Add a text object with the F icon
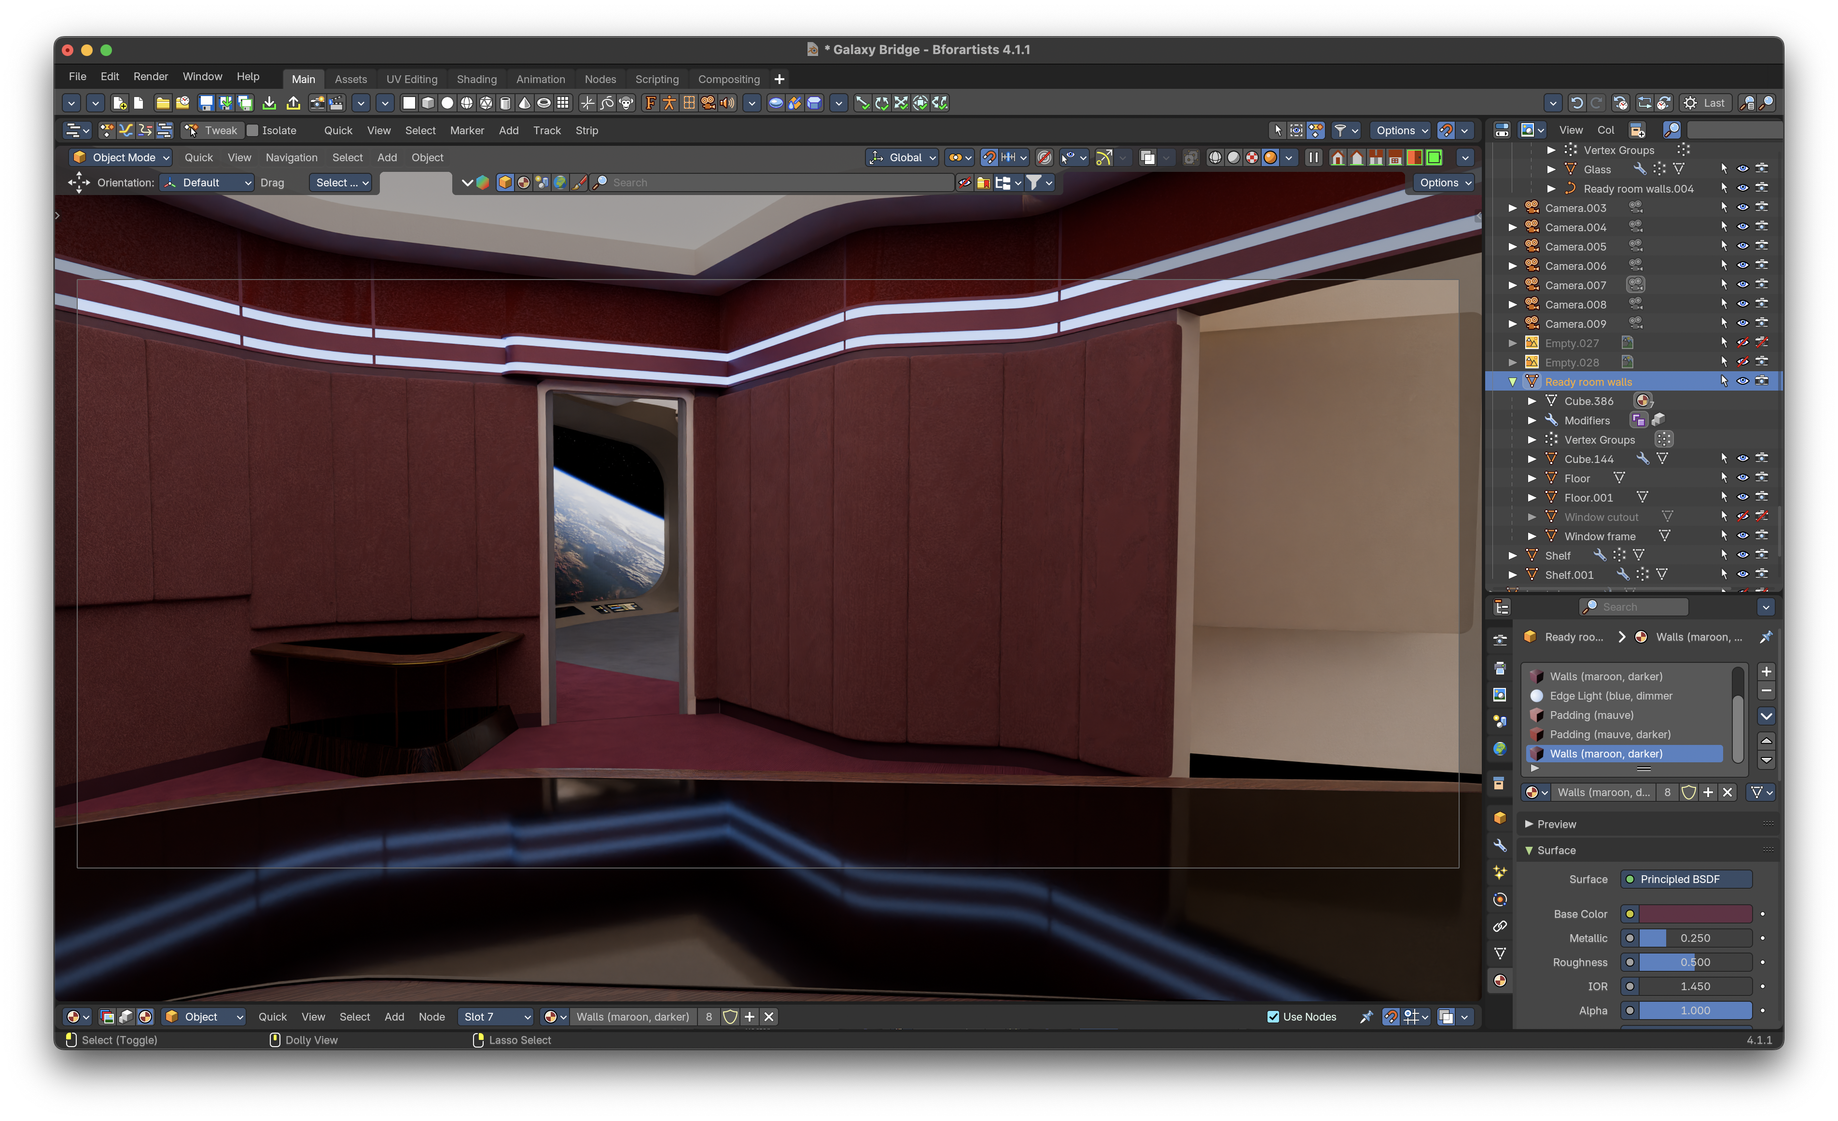 coord(651,103)
